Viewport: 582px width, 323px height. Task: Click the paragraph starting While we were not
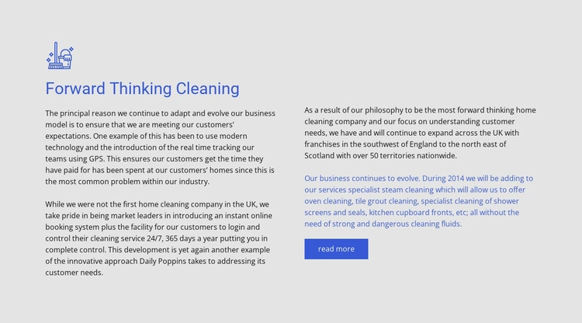161,238
